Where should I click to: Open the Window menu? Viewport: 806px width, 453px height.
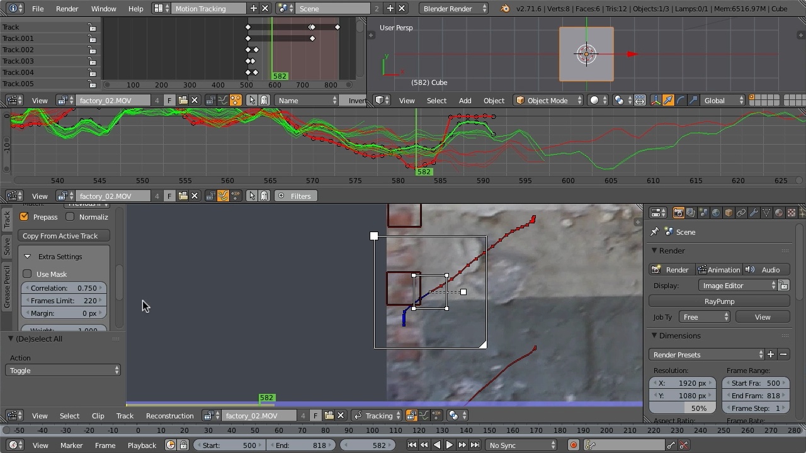click(x=103, y=9)
